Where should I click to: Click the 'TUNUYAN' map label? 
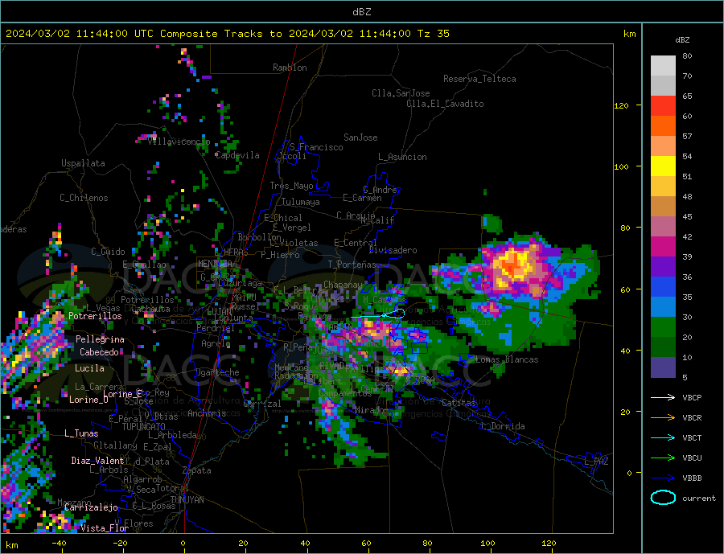click(x=187, y=500)
